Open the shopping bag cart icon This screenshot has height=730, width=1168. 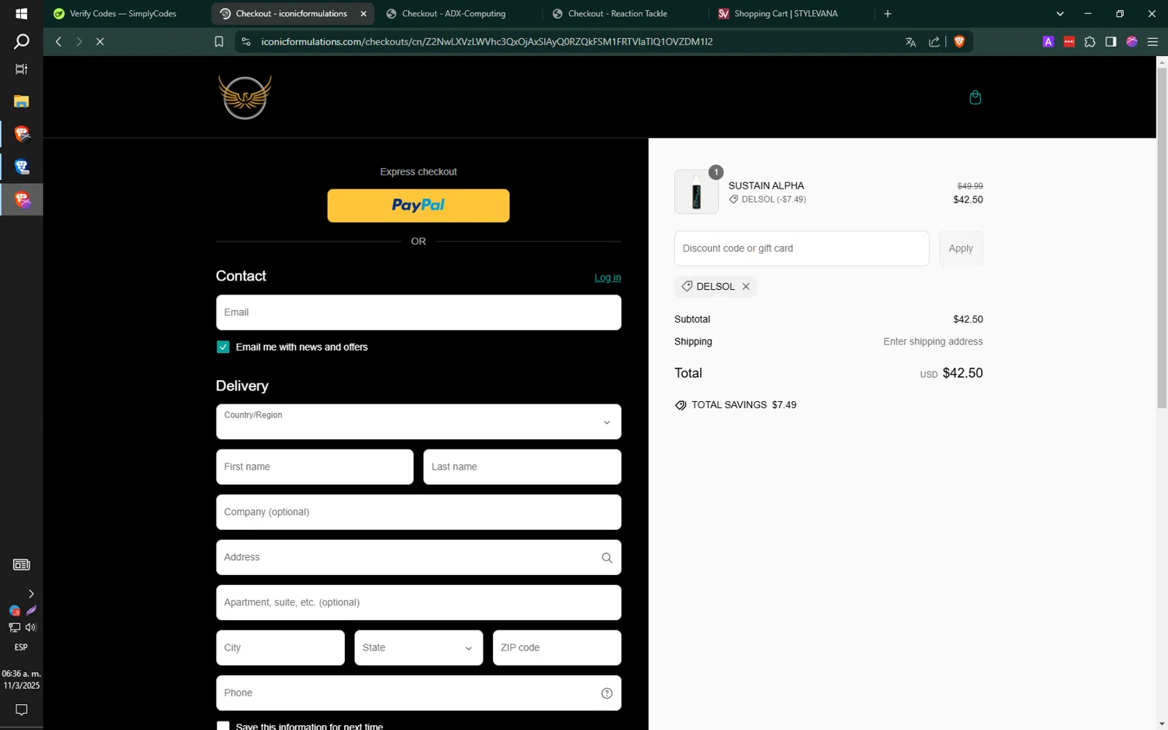[x=975, y=97]
